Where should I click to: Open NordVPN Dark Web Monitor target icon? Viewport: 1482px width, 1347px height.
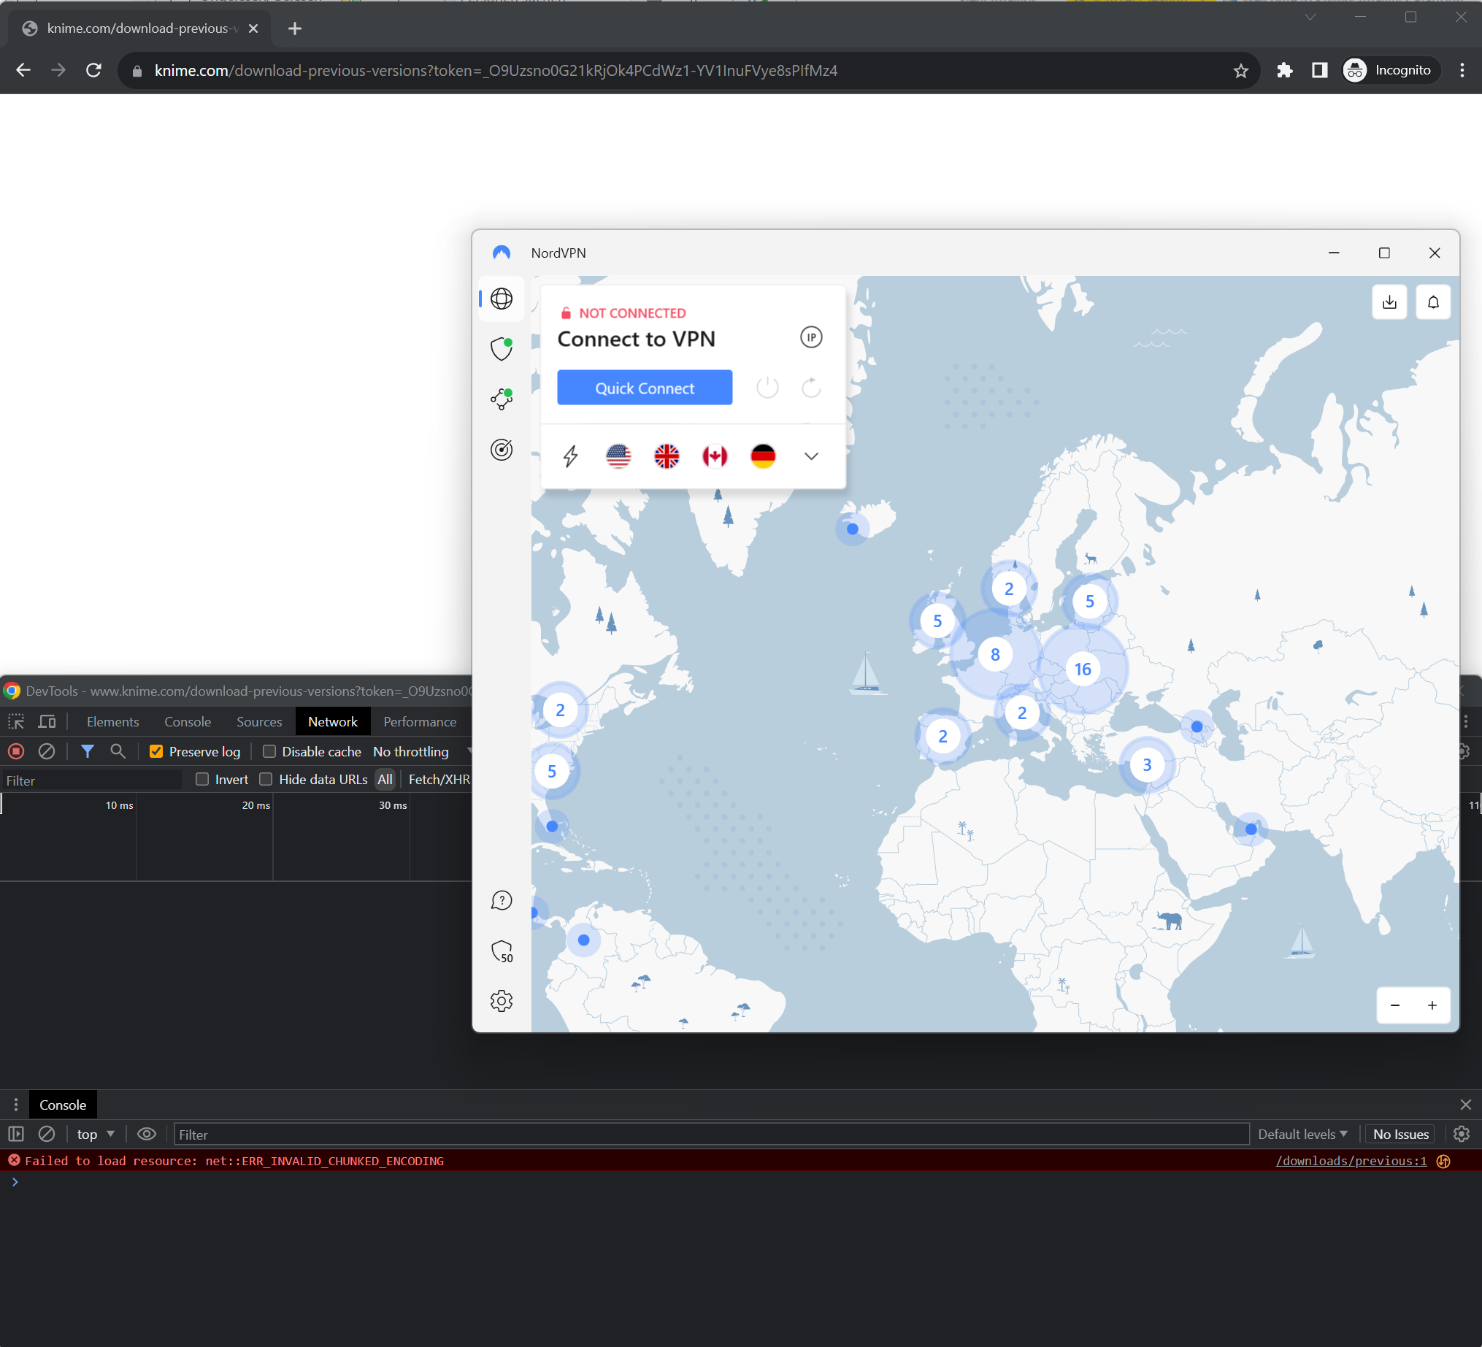point(502,449)
